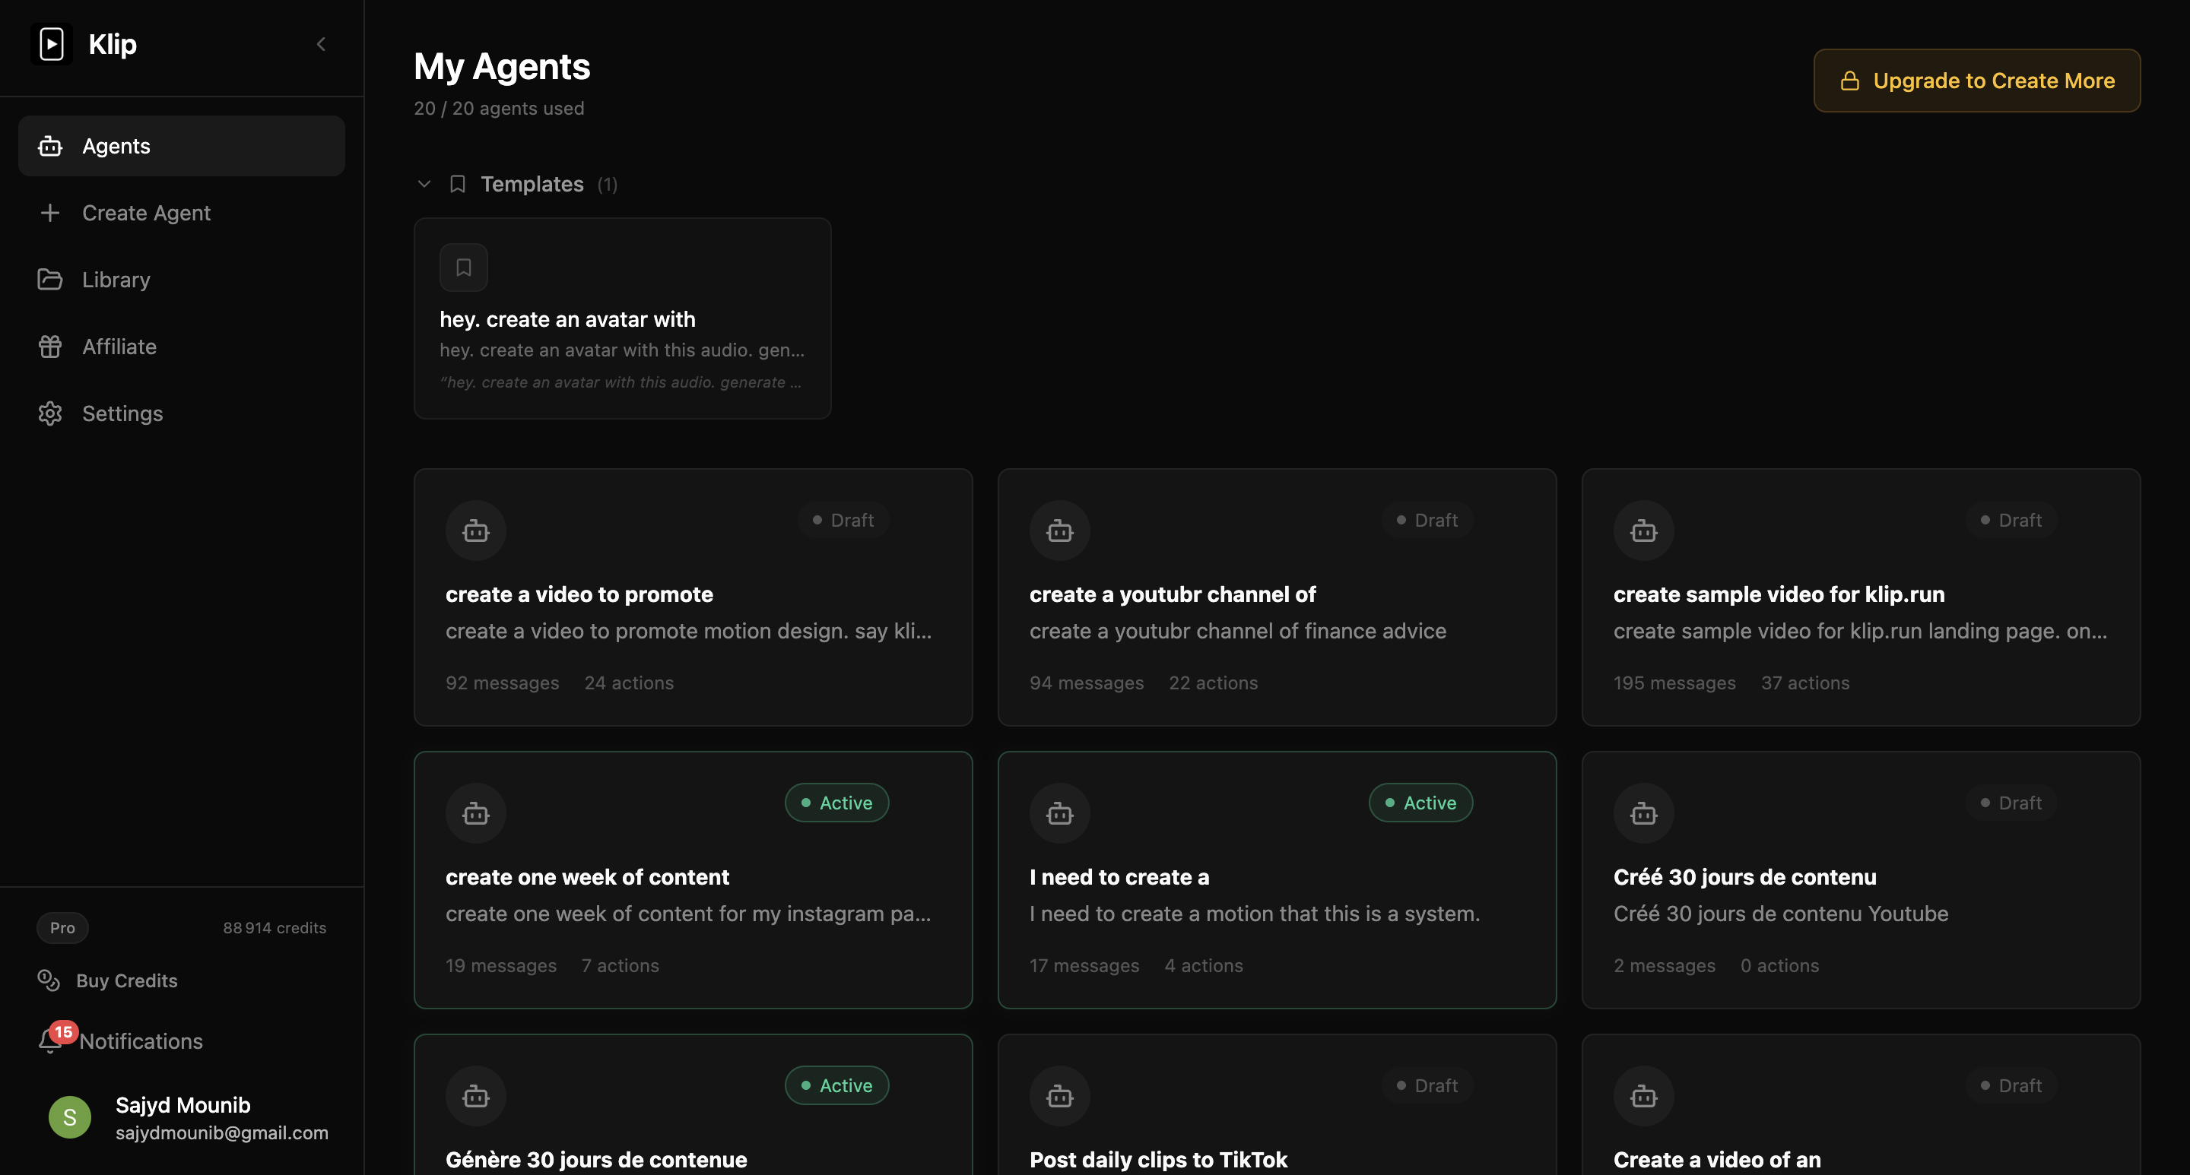The width and height of the screenshot is (2190, 1175).
Task: Click the Affiliate gift icon
Action: click(50, 347)
